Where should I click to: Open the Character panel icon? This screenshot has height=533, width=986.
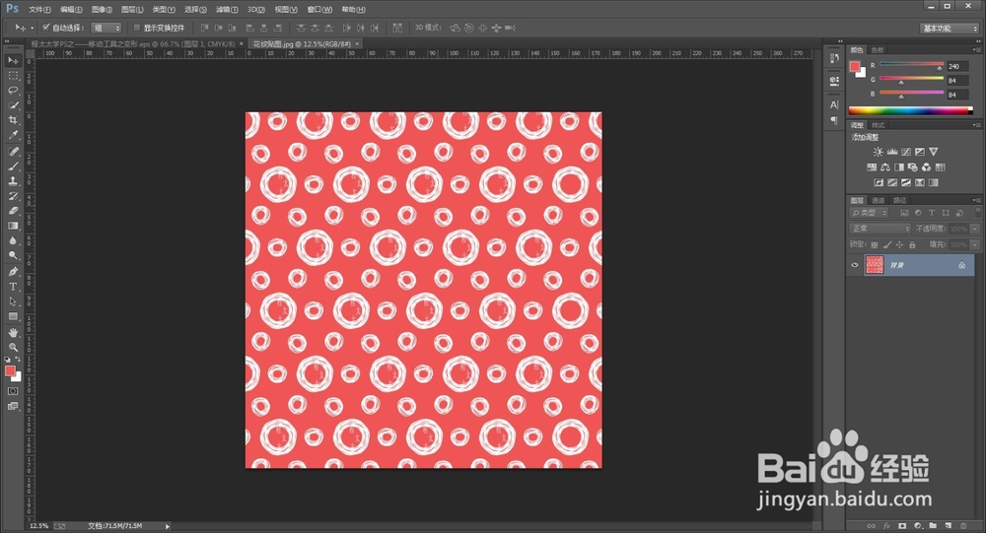[834, 105]
